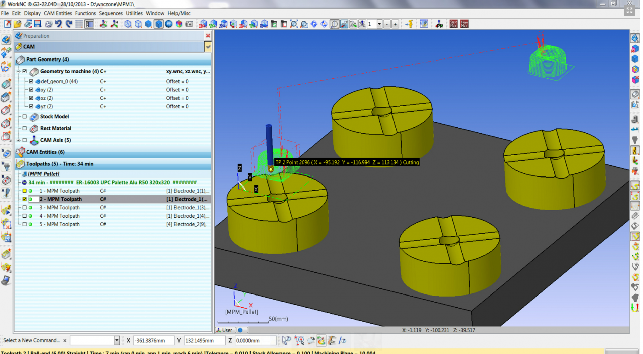Viewport: 643px width, 354px height.
Task: Collapse the Geometry to machine tree node
Action: pos(19,71)
